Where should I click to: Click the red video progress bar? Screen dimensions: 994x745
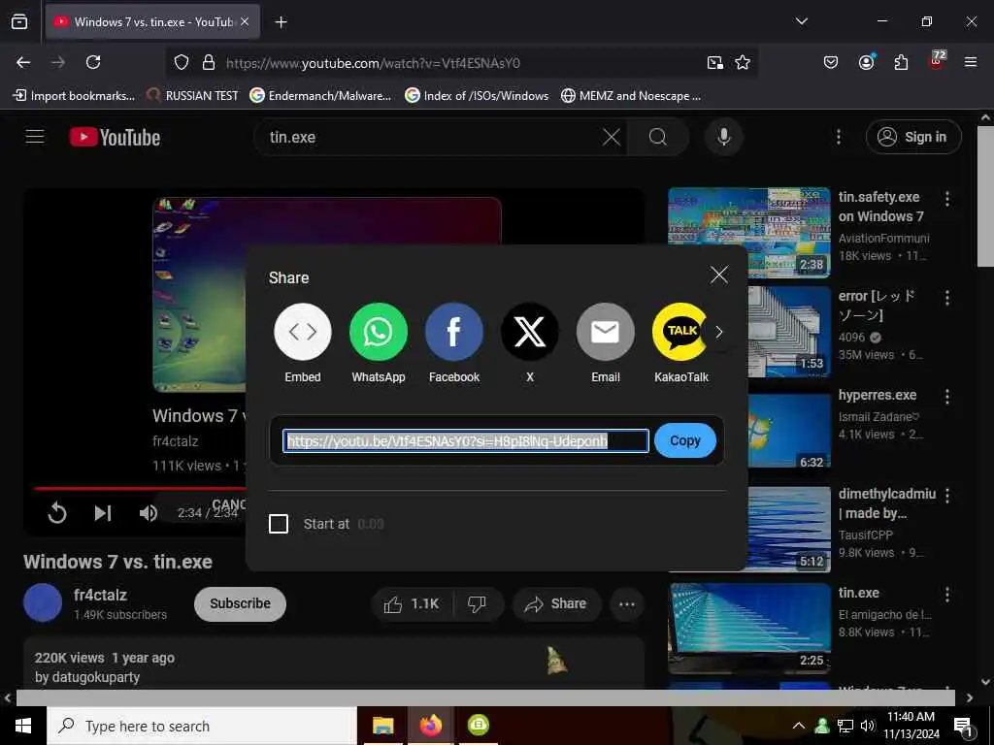click(140, 489)
